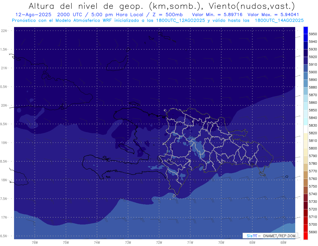Click the '5760' color bar label
Image resolution: width=318 pixels, height=246 pixels.
pyautogui.click(x=313, y=179)
